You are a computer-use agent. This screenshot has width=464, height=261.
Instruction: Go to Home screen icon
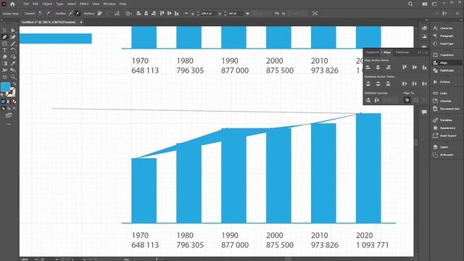[12, 4]
